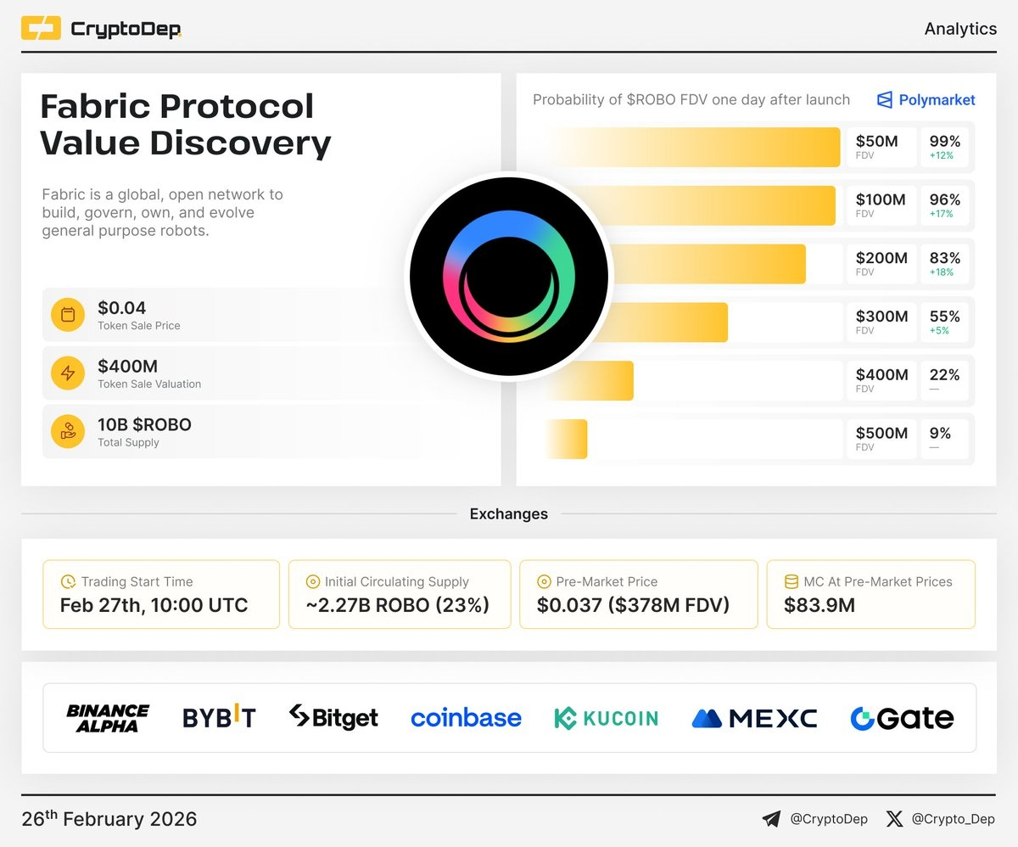The height and width of the screenshot is (847, 1018).
Task: Click the Bitget logo
Action: coord(333,717)
